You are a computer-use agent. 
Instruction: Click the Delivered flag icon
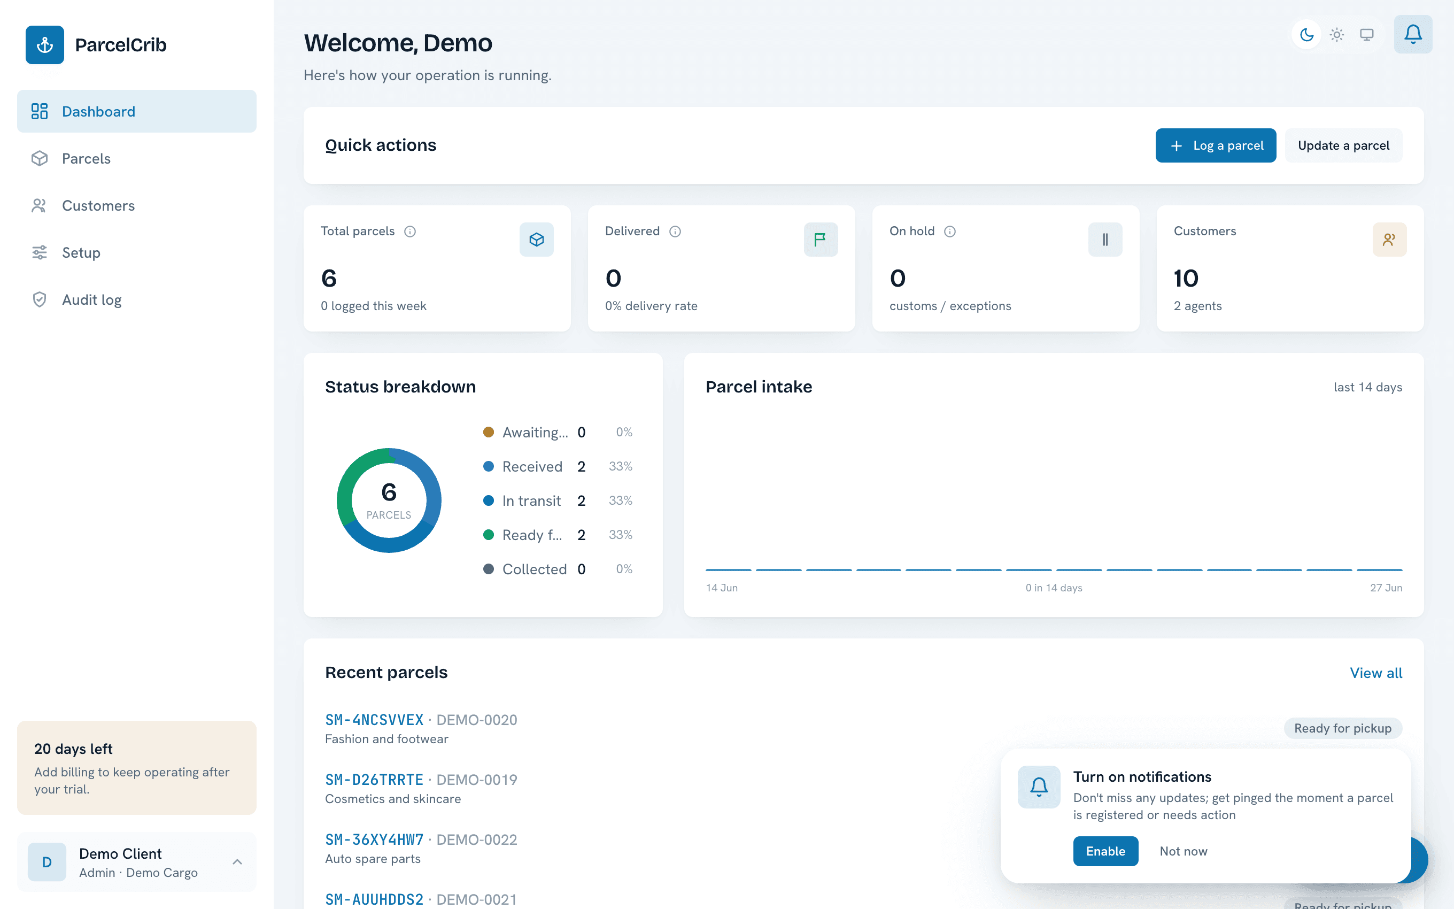(x=821, y=240)
